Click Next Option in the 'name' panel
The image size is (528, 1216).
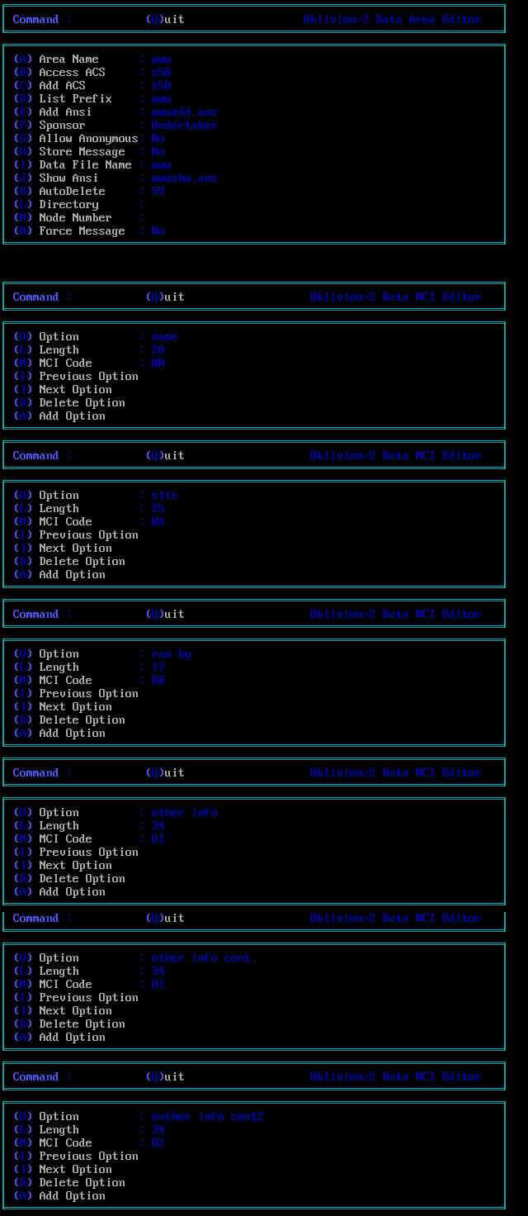[x=74, y=389]
